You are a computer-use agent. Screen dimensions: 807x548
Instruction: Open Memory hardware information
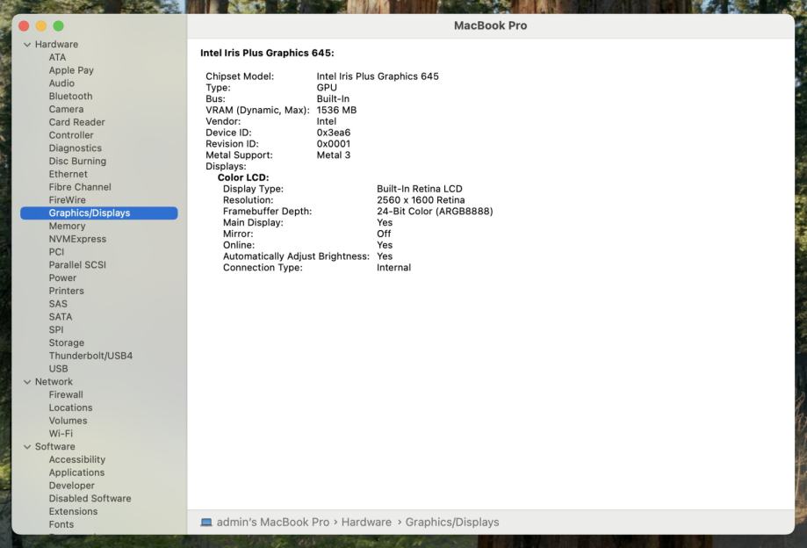(x=67, y=226)
